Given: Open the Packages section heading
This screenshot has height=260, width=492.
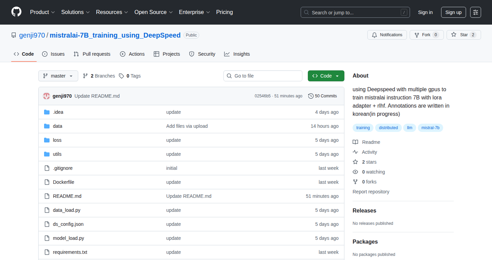Looking at the screenshot, I should point(365,242).
